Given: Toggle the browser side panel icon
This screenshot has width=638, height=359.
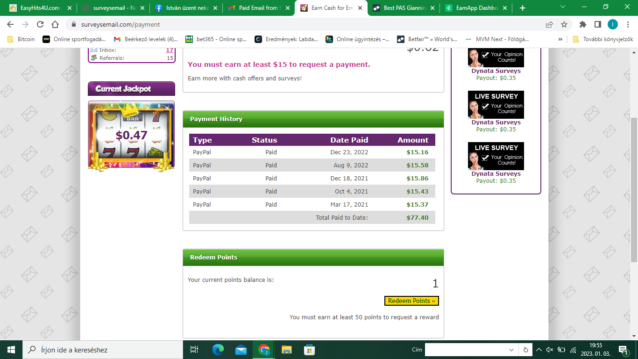Looking at the screenshot, I should [x=597, y=24].
